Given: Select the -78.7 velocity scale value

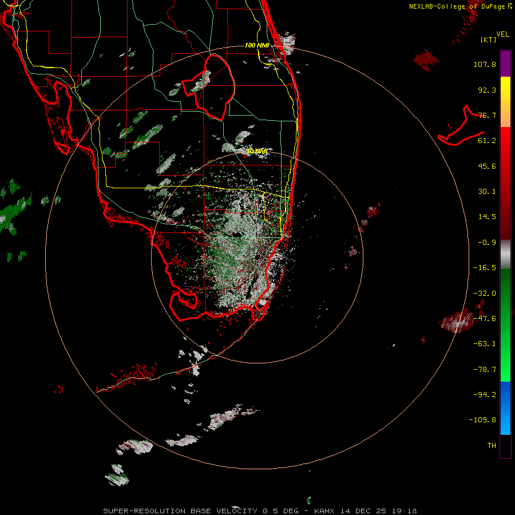Looking at the screenshot, I should (485, 370).
